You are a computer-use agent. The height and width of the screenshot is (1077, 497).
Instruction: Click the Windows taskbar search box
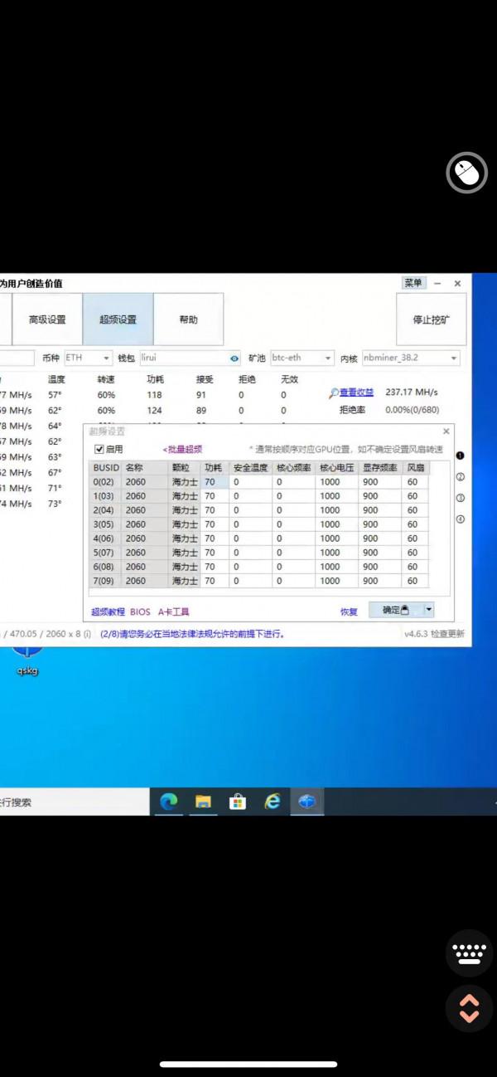[73, 802]
